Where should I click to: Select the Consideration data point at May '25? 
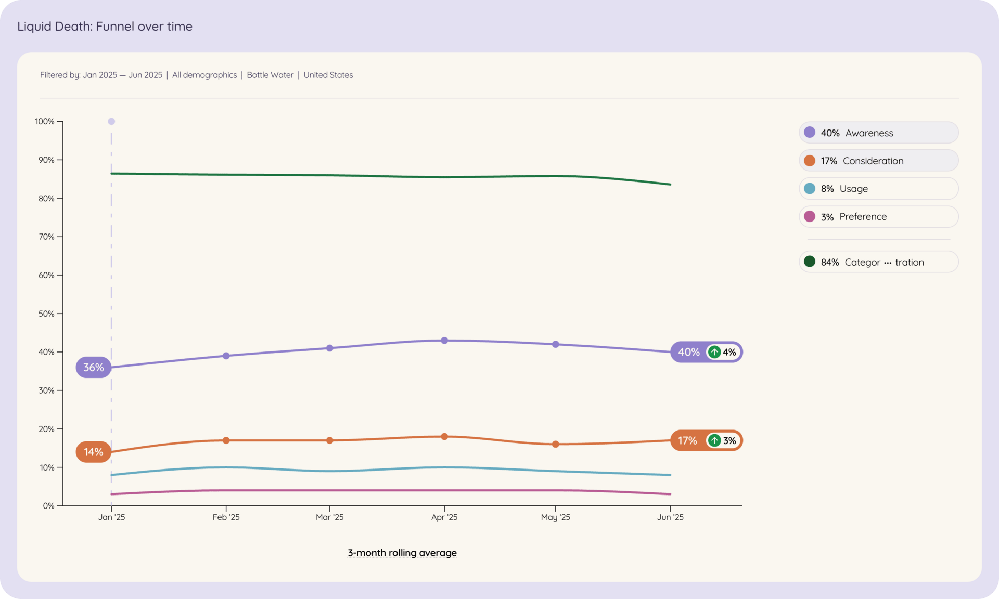556,444
